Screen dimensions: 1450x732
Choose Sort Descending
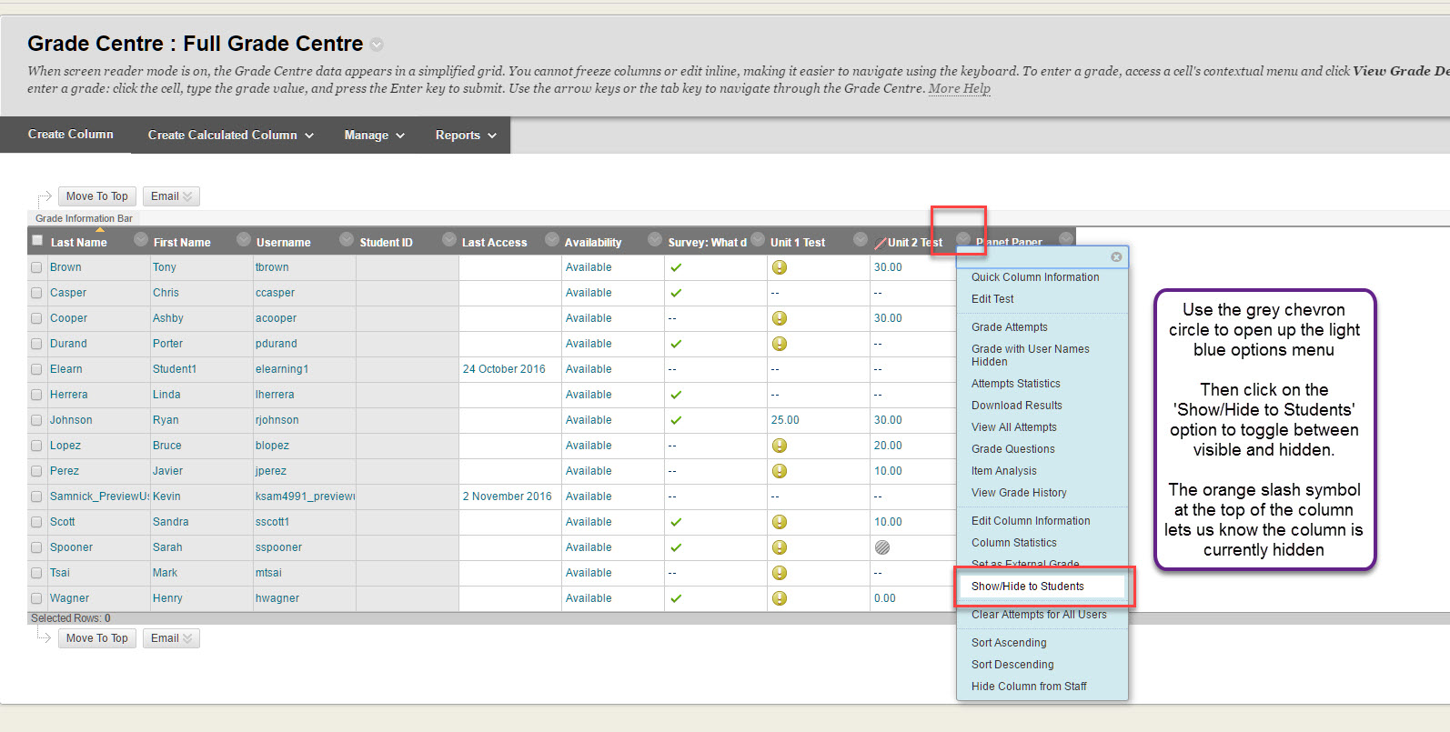(x=1012, y=665)
